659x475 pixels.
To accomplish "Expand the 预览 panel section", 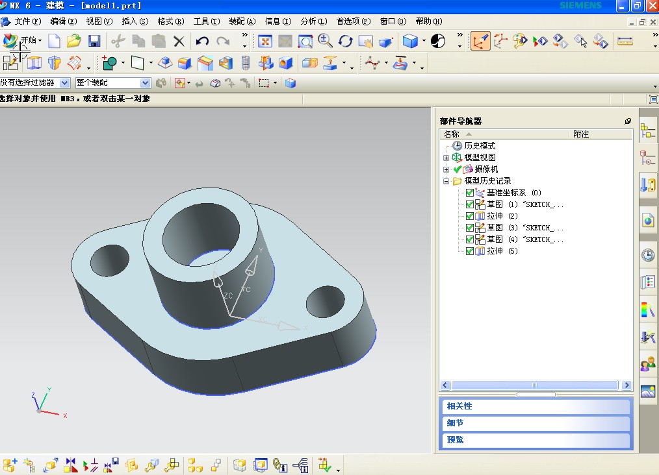I will [x=536, y=440].
